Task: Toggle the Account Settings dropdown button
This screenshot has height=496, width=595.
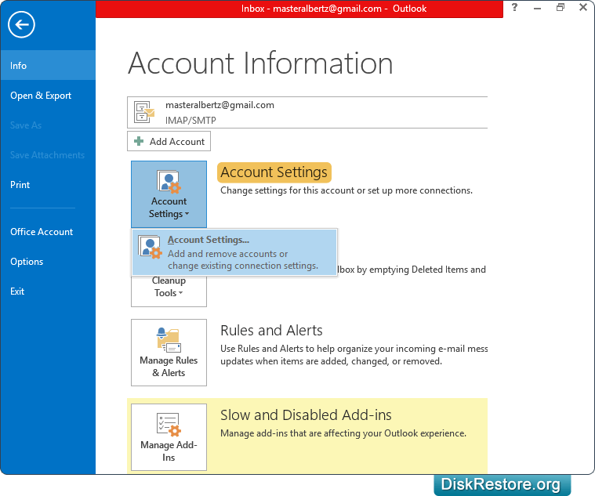Action: (169, 194)
